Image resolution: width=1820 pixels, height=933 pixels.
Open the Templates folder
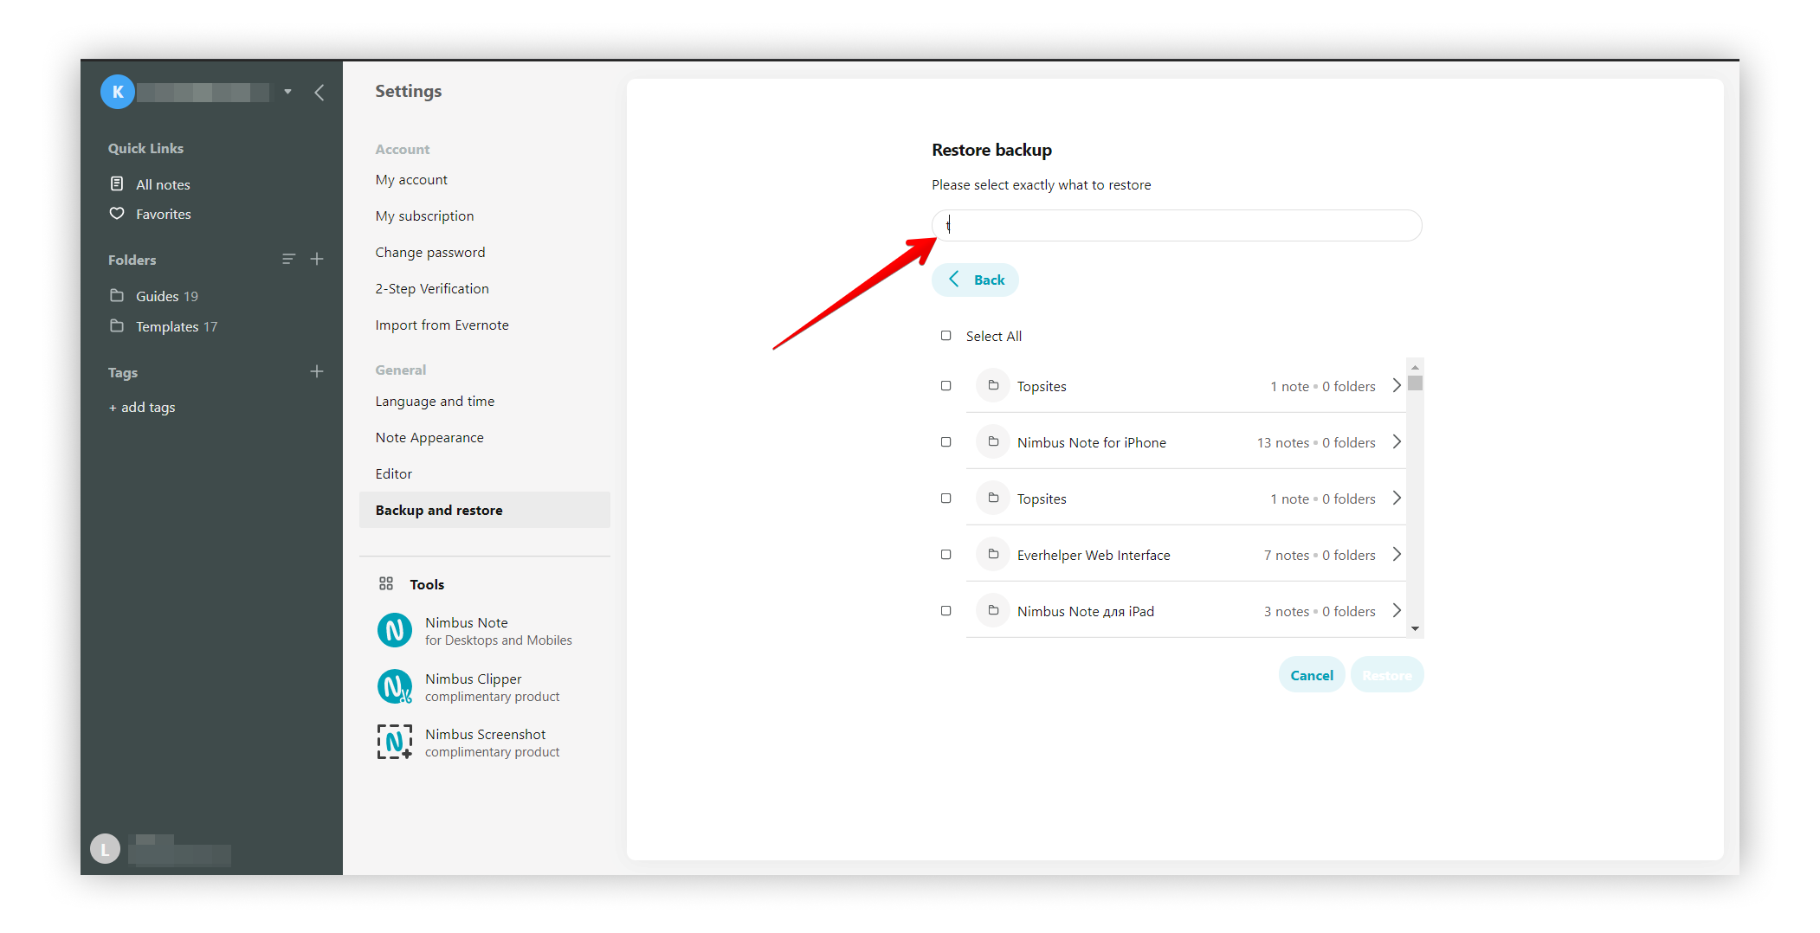point(177,326)
